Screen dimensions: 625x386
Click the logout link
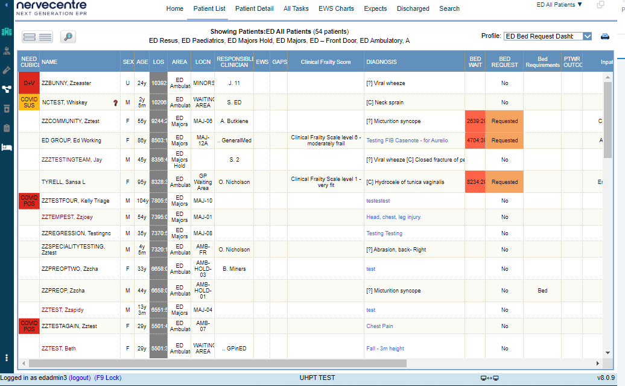point(80,378)
